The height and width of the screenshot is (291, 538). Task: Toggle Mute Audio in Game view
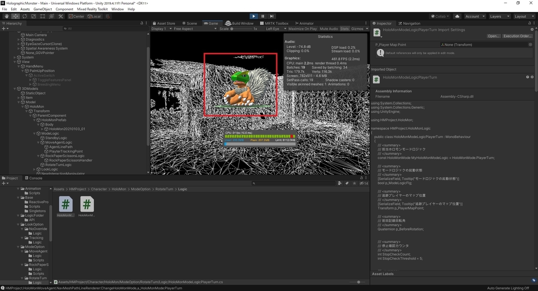pyautogui.click(x=329, y=29)
